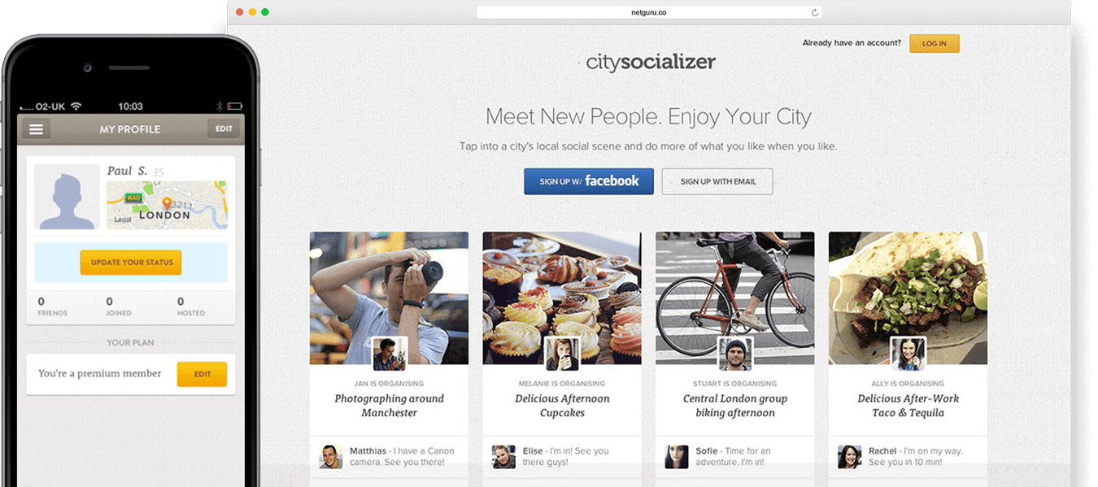
Task: Choose Sign Up With Email
Action: [x=717, y=181]
